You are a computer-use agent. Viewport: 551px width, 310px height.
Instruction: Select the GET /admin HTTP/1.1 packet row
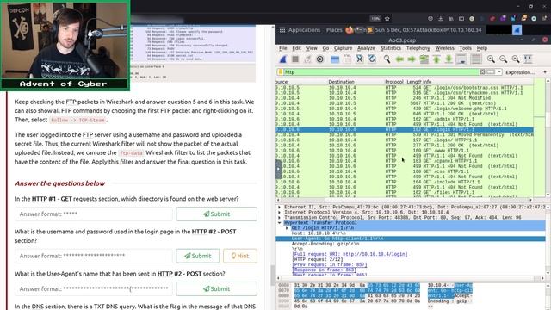[x=405, y=119]
